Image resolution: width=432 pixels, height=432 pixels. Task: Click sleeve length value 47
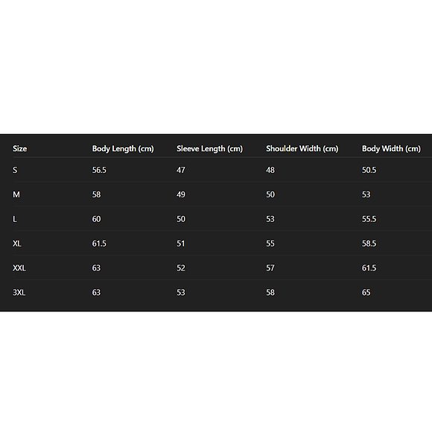[181, 170]
